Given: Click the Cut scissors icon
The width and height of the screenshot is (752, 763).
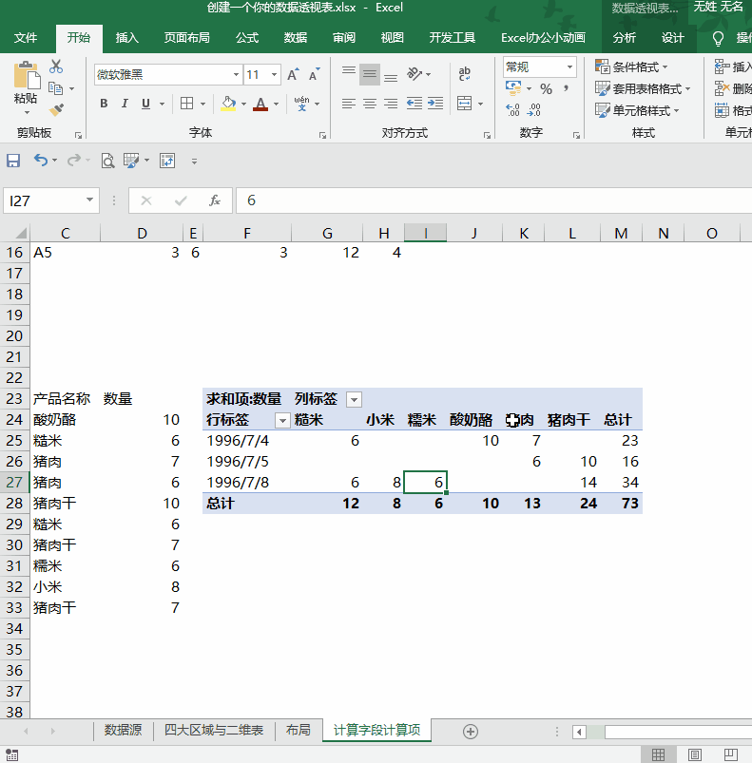Looking at the screenshot, I should [56, 67].
